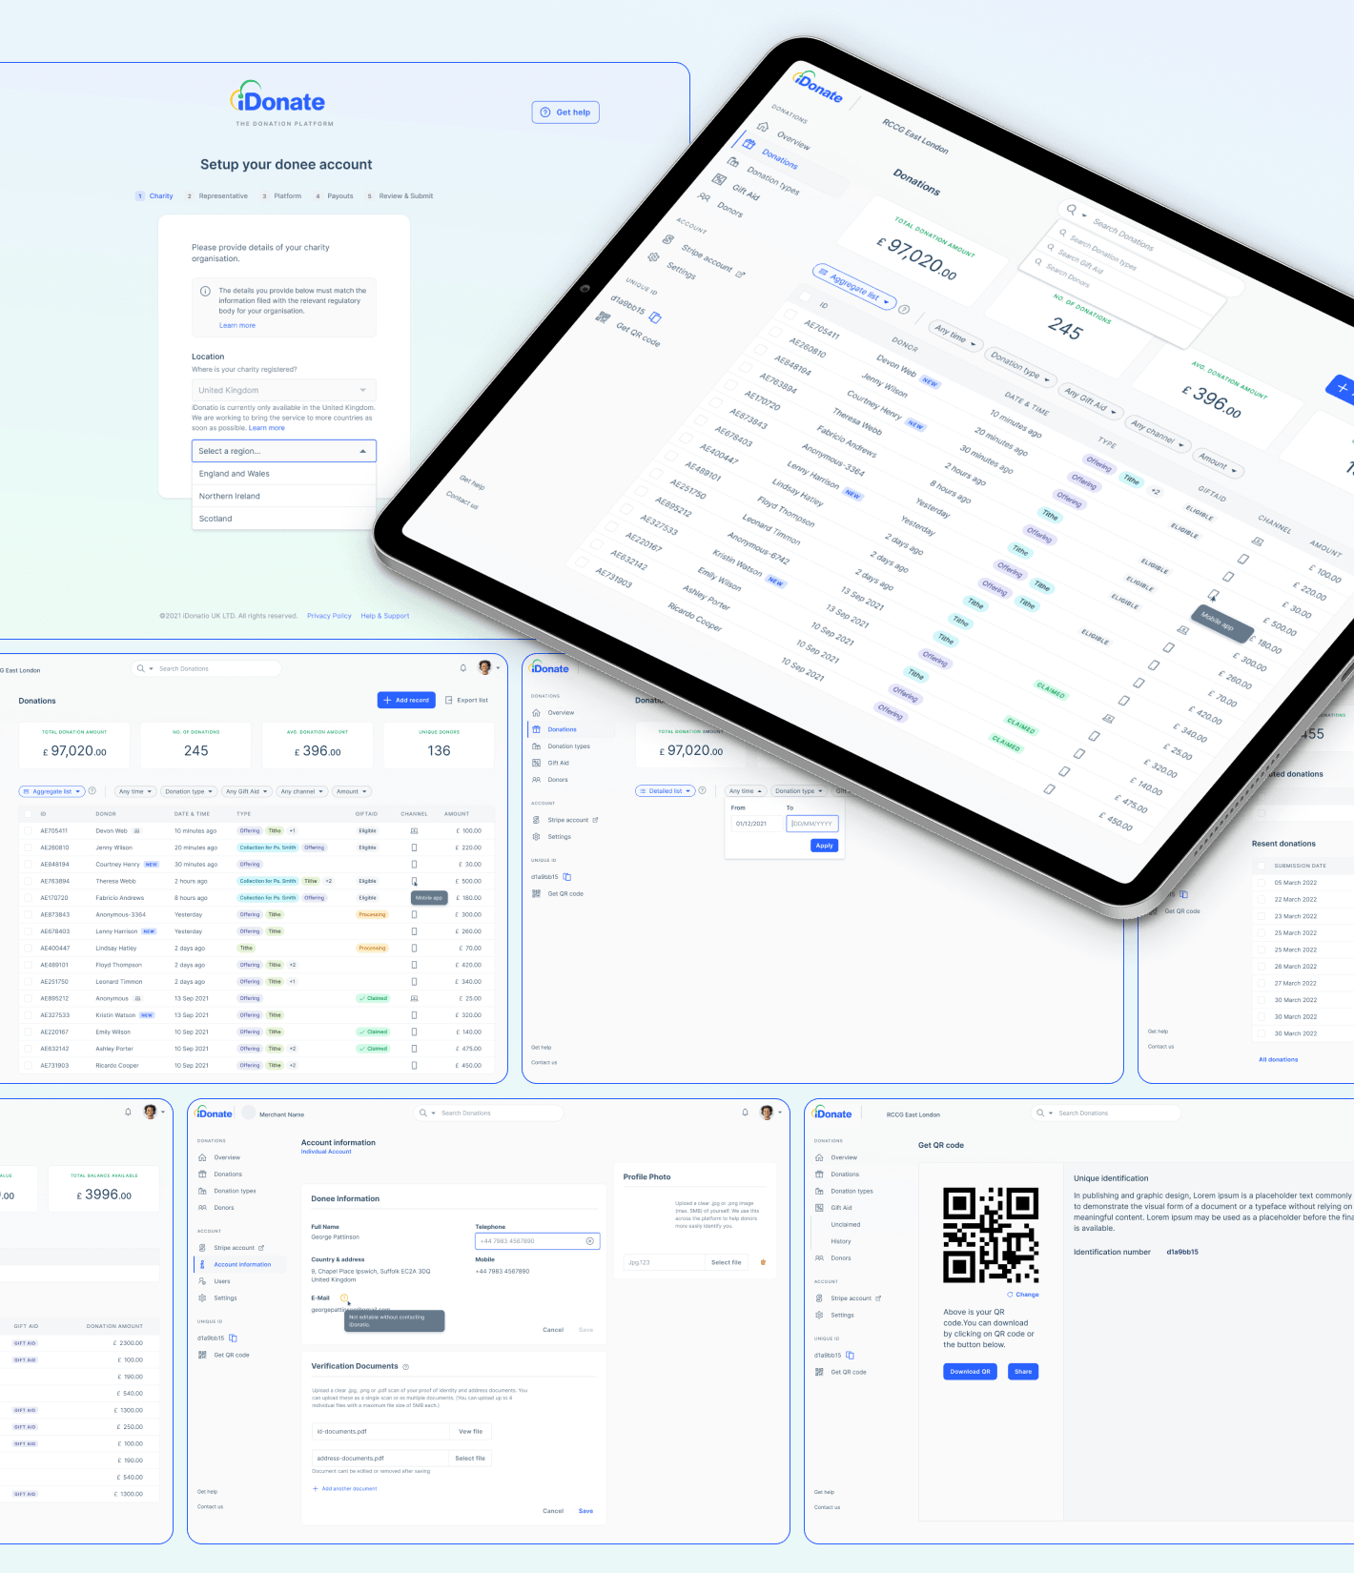The height and width of the screenshot is (1573, 1354).
Task: Click the trash icon beside the Profile Photo file
Action: (x=763, y=1262)
